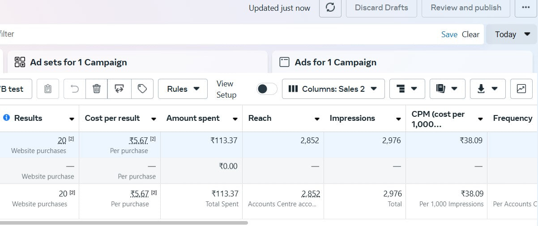Click the Total Spent label
The height and width of the screenshot is (226, 538).
point(222,204)
